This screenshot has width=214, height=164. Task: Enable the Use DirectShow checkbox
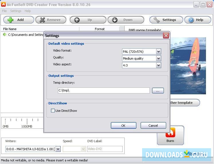coord(53,110)
